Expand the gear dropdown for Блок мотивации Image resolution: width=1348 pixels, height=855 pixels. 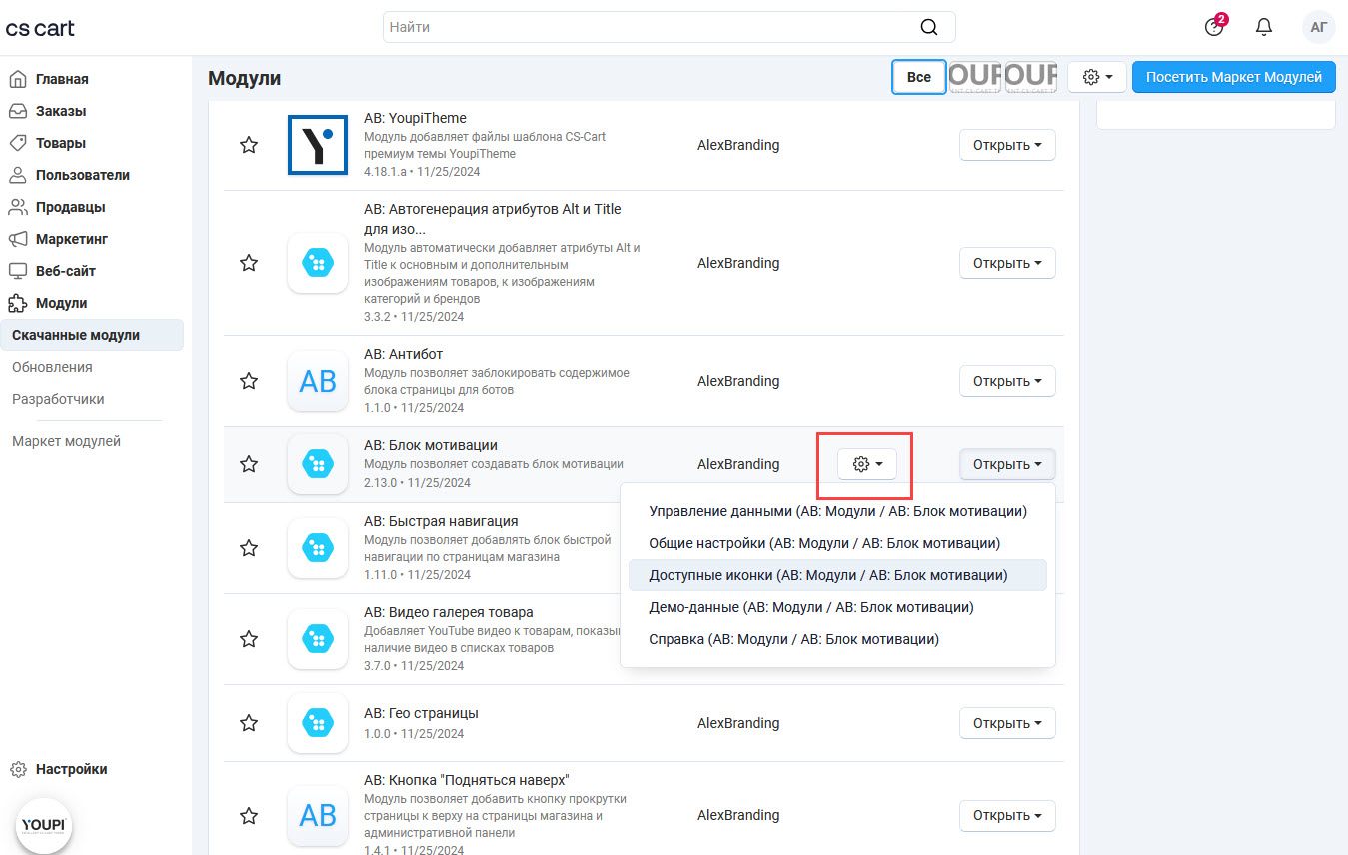point(866,464)
